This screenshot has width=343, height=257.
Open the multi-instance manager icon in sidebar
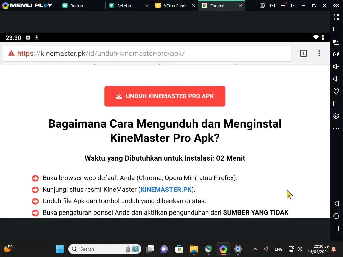point(336,54)
